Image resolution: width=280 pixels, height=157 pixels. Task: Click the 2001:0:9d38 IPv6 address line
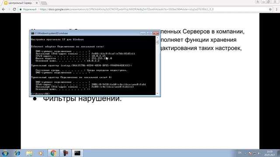(91, 84)
